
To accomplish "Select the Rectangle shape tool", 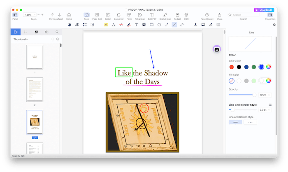I will (x=151, y=25).
